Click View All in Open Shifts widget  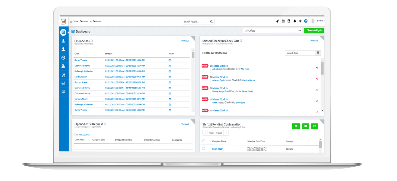pos(185,41)
